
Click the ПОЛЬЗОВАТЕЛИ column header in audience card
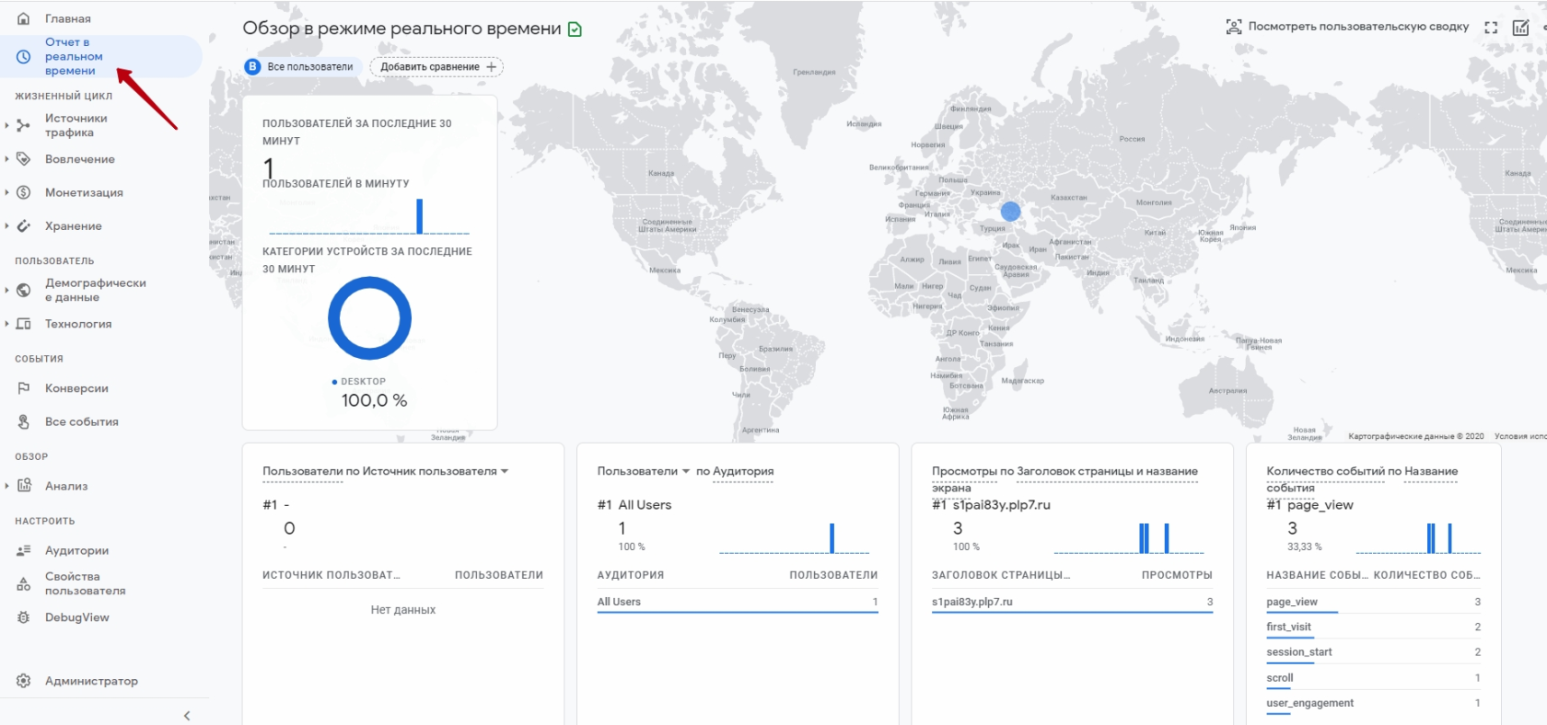pyautogui.click(x=833, y=575)
